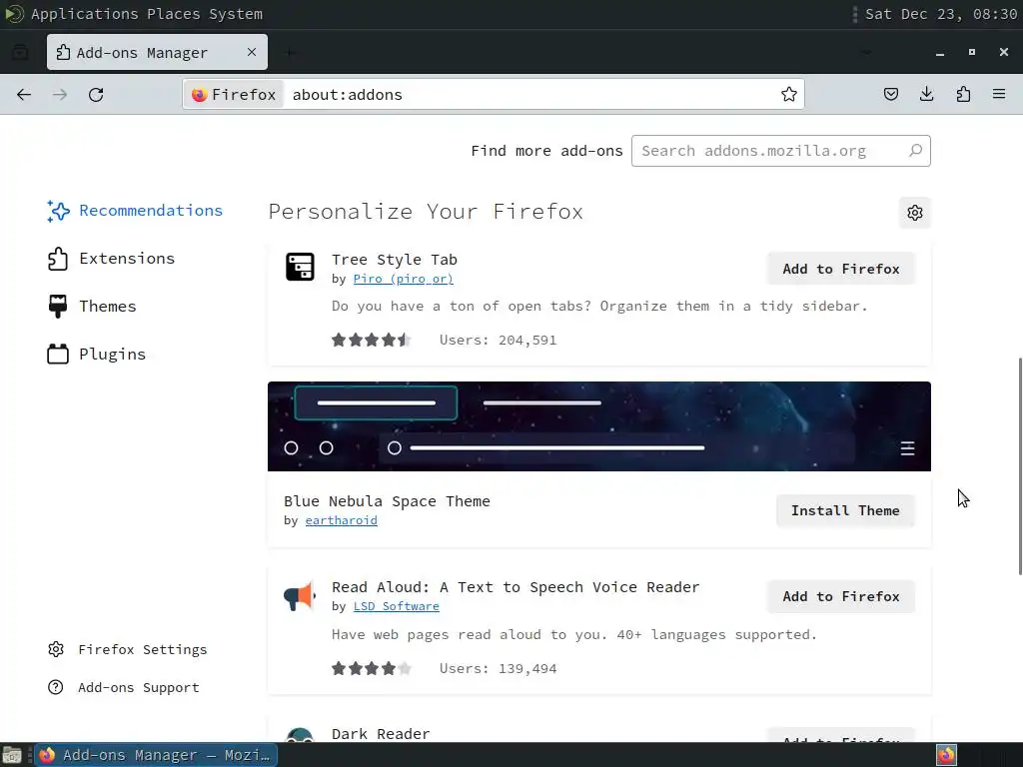The width and height of the screenshot is (1023, 767).
Task: Add Read Aloud to Firefox
Action: pos(841,596)
